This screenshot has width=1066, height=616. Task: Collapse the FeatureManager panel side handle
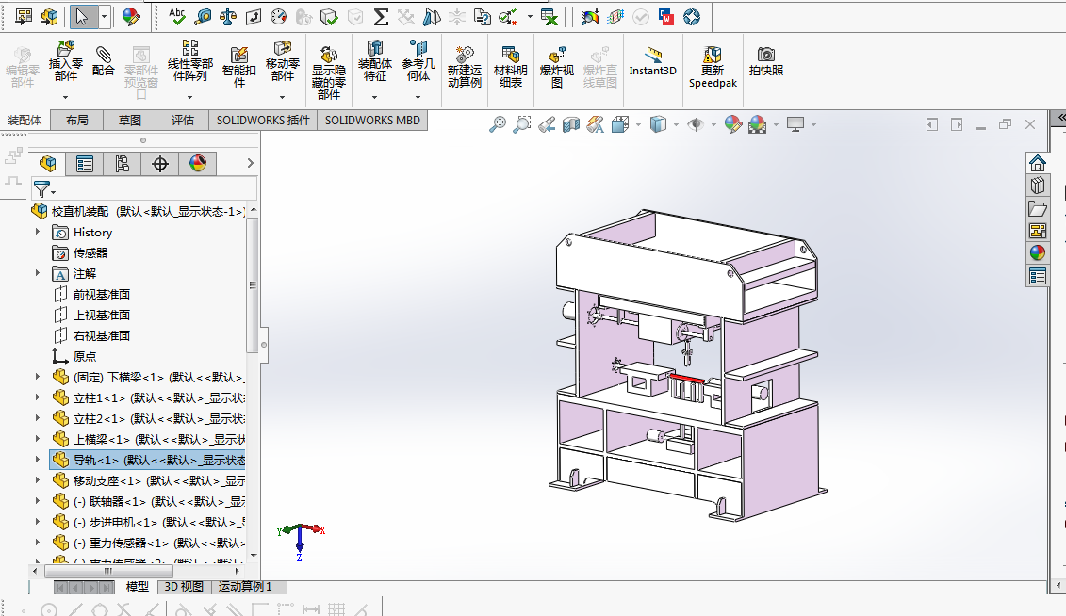[x=264, y=345]
